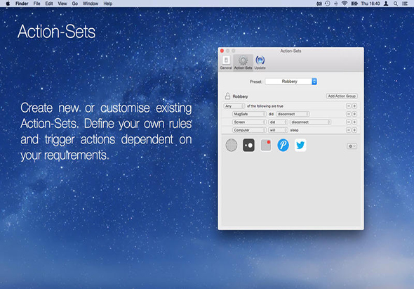Viewport: 414px width, 289px height.
Task: Open the Any condition dropdown
Action: 234,106
